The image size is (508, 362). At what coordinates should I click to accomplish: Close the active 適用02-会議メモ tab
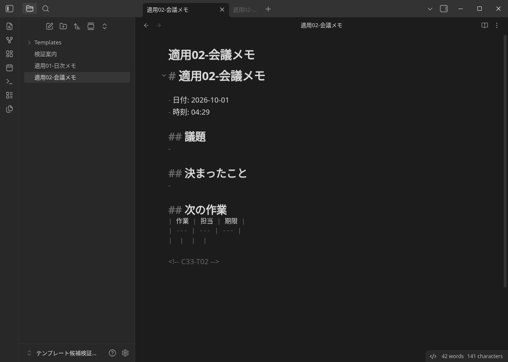tap(222, 10)
